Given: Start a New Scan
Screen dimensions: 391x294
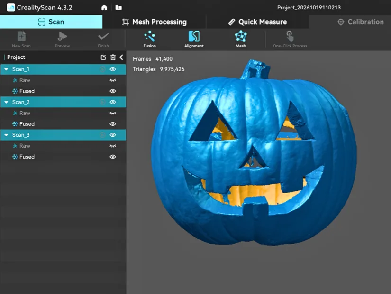Looking at the screenshot, I should tap(21, 39).
